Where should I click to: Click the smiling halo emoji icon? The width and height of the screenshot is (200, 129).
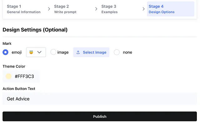[31, 52]
